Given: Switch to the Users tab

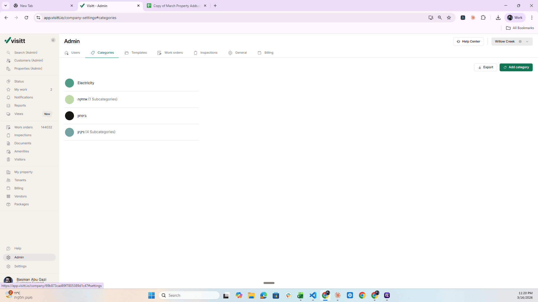Looking at the screenshot, I should [x=72, y=53].
